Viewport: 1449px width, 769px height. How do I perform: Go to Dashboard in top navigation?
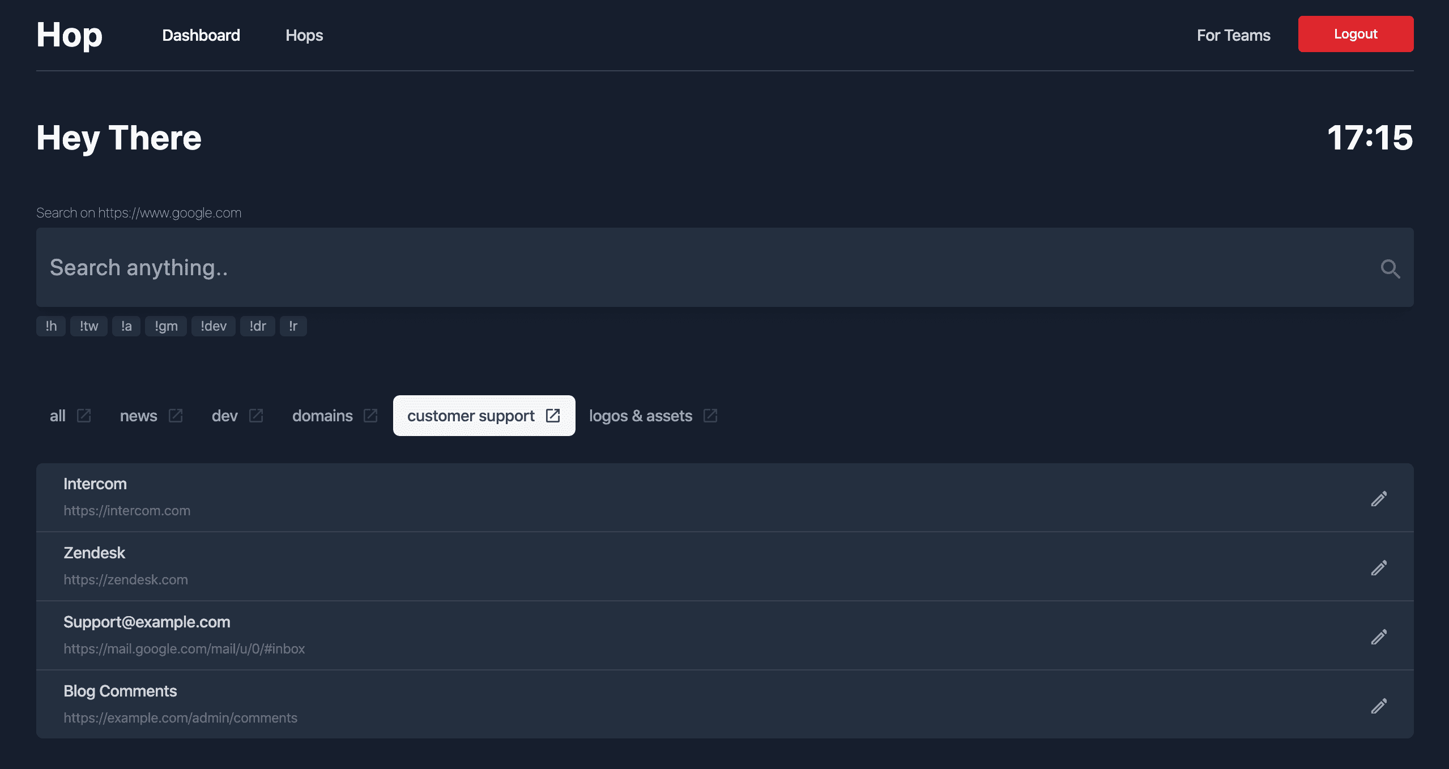[x=201, y=35]
